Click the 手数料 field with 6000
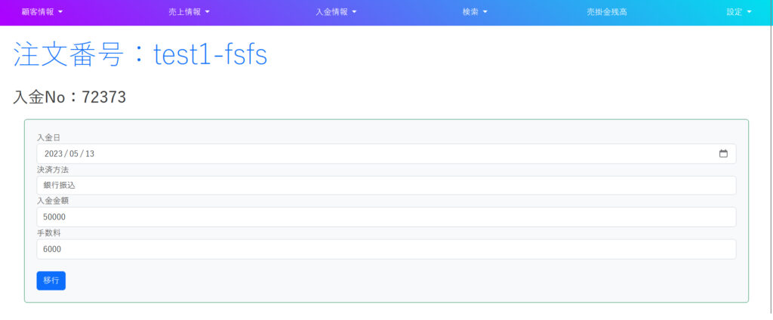The width and height of the screenshot is (773, 320). (386, 249)
